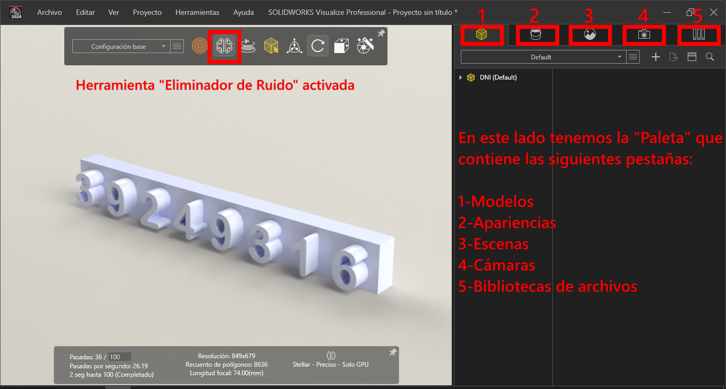Open the render output camera shutter tool
Image resolution: width=726 pixels, height=389 pixels.
(365, 46)
